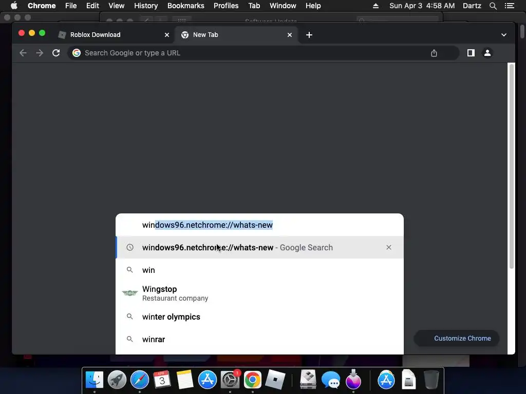Screen dimensions: 526x394
Task: Open Notification Center list icon
Action: click(509, 6)
